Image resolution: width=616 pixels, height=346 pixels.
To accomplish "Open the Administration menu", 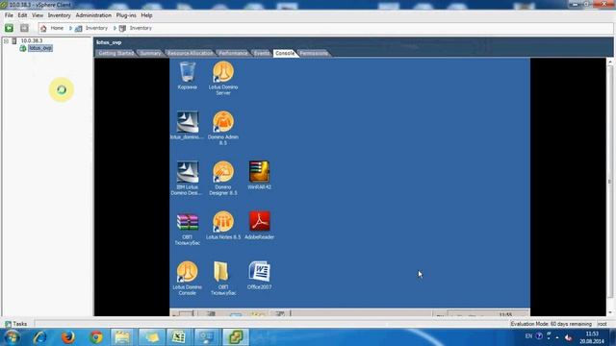I will [93, 15].
